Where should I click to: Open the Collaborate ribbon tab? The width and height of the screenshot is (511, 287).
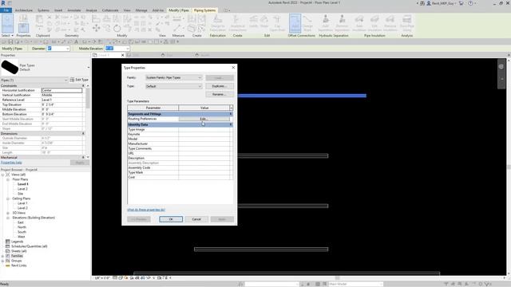click(x=110, y=10)
